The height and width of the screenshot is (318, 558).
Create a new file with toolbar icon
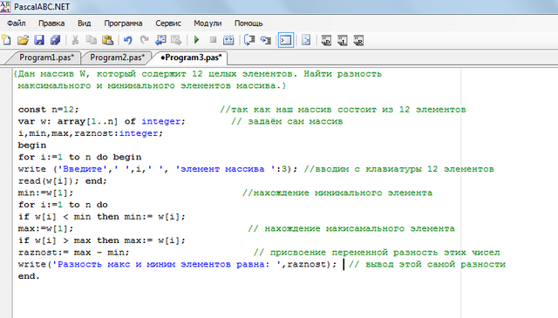coord(6,40)
